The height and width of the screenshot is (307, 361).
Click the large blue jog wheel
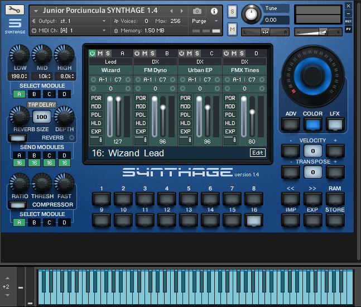point(312,76)
